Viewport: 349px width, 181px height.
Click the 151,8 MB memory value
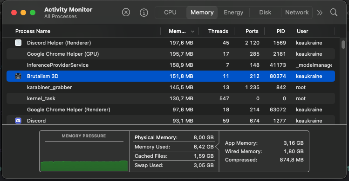coord(181,76)
